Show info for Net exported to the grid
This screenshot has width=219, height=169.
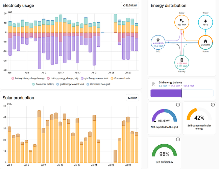click(x=178, y=105)
